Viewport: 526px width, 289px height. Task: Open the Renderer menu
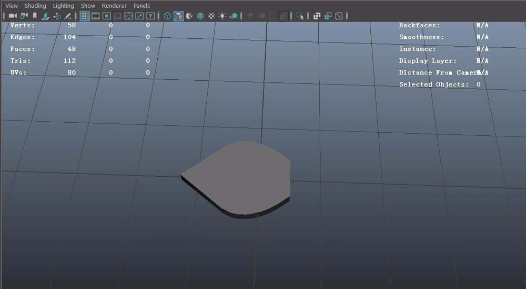[114, 6]
